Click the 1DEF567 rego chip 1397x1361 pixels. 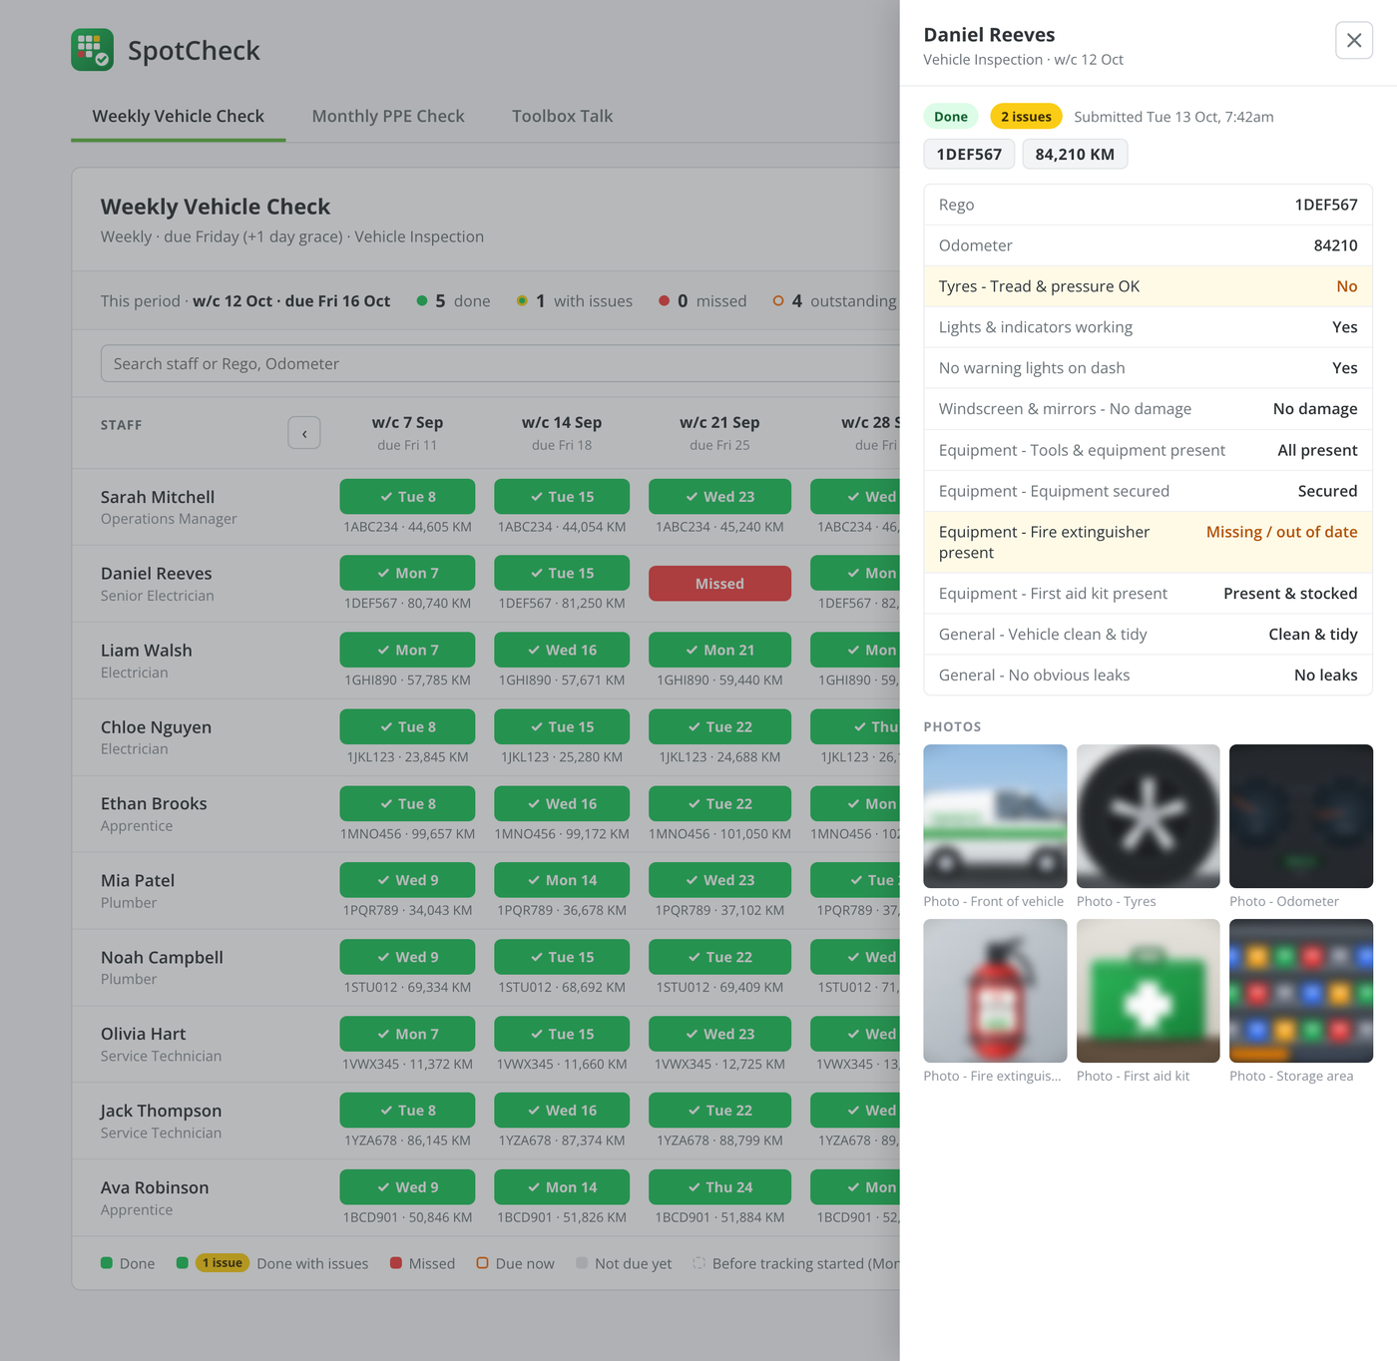969,155
